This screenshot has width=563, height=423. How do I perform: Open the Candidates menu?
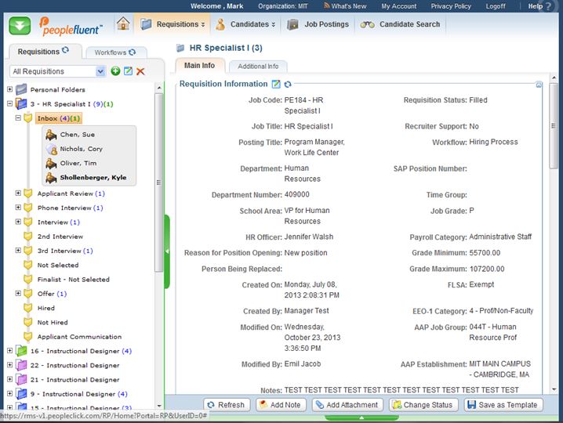[x=245, y=24]
